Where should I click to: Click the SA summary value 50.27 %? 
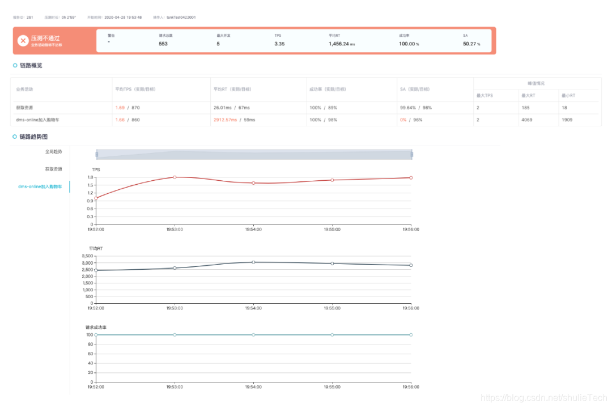[471, 44]
